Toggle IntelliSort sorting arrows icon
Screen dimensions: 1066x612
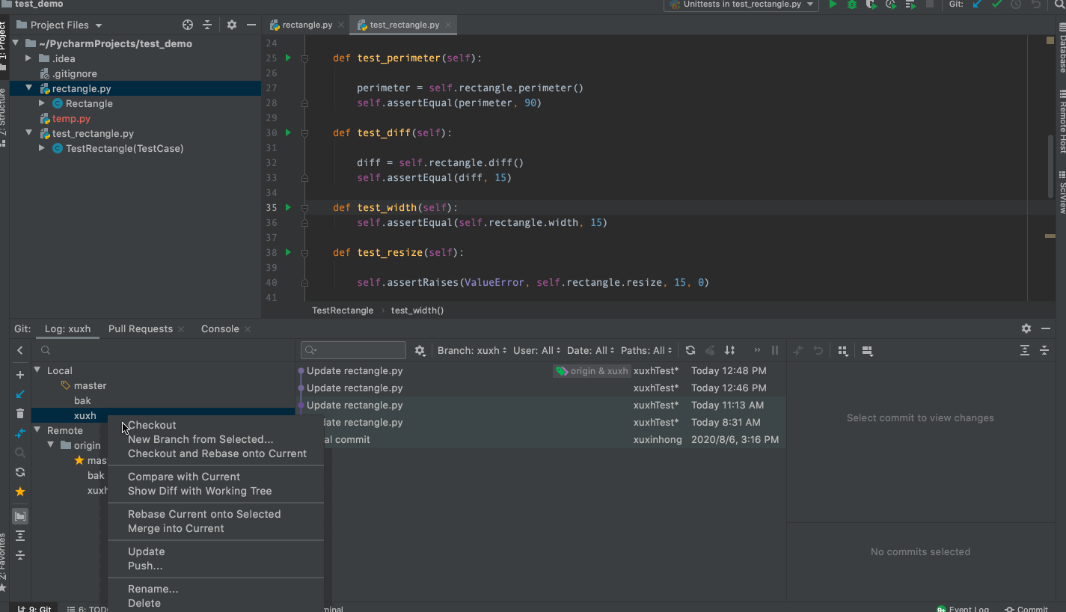[x=729, y=350]
